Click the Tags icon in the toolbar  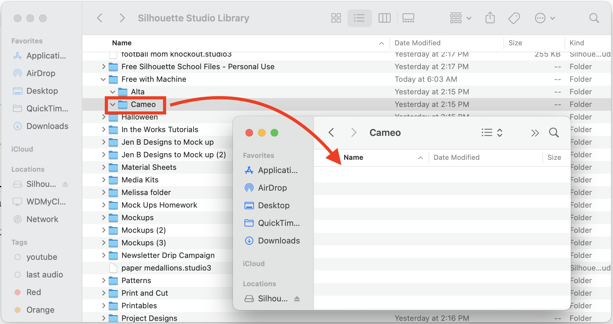(514, 18)
